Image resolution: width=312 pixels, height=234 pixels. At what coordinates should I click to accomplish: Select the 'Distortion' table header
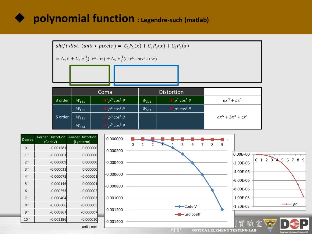point(171,92)
